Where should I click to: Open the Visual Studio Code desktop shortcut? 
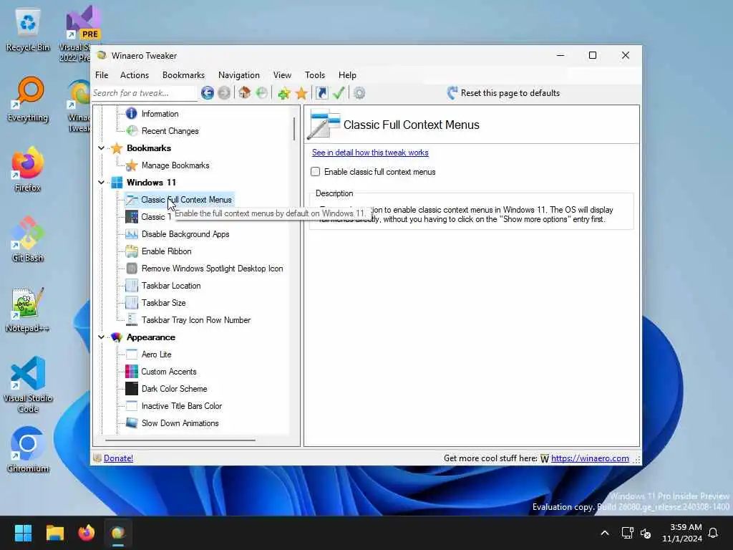point(28,385)
